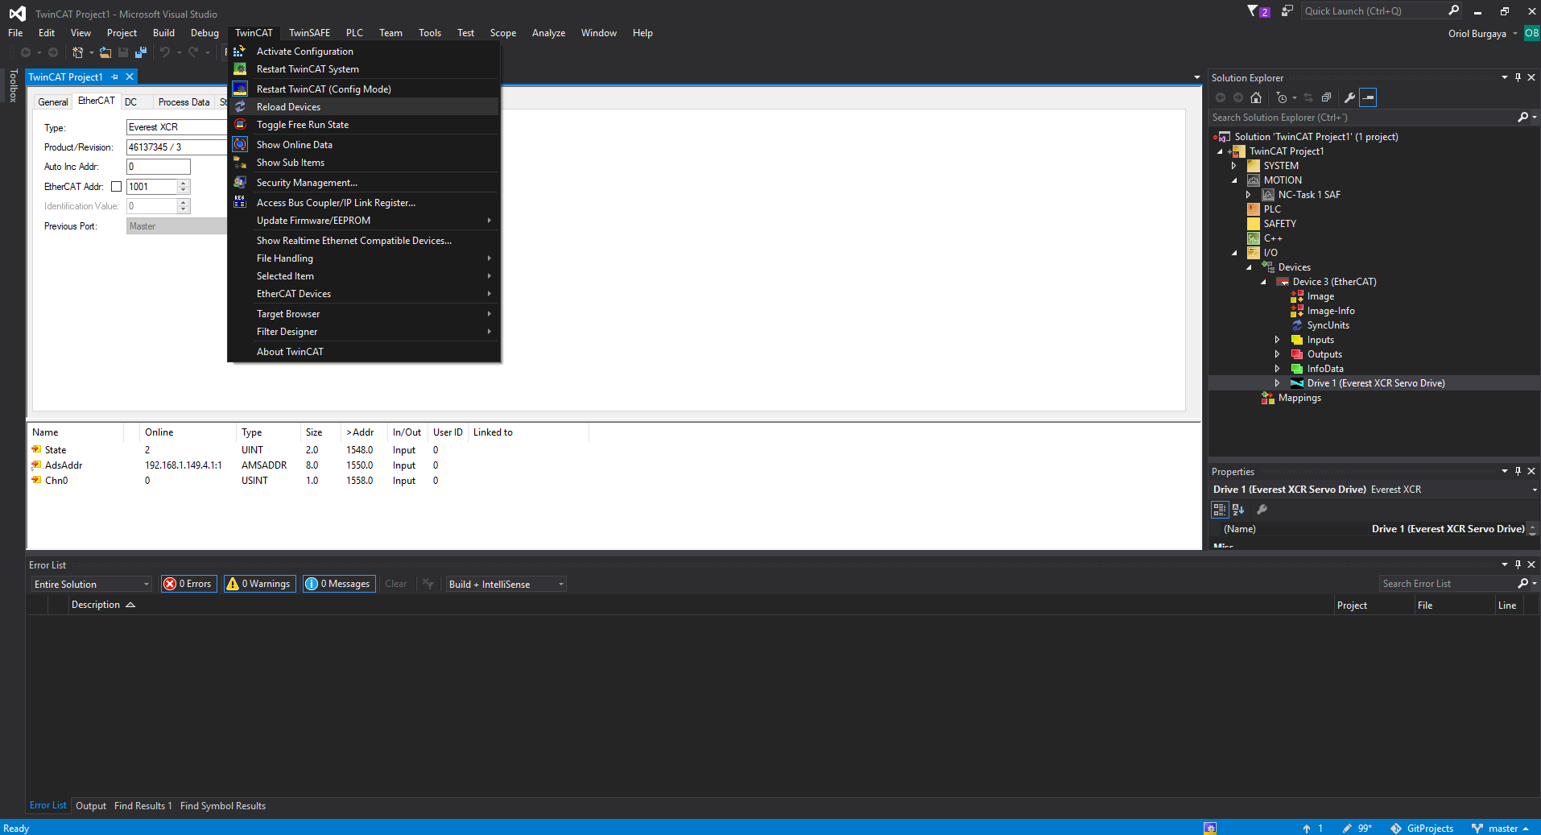Toggle the 0 Errors filter
1541x835 pixels.
188,584
